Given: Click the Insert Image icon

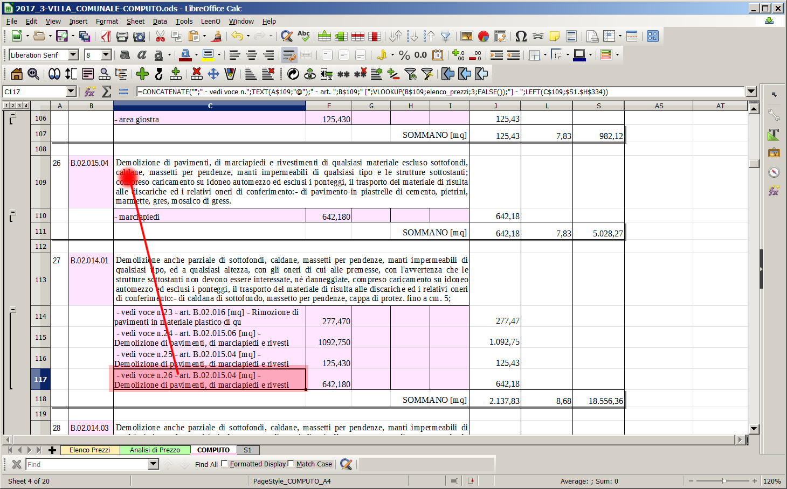Looking at the screenshot, I should pos(467,36).
